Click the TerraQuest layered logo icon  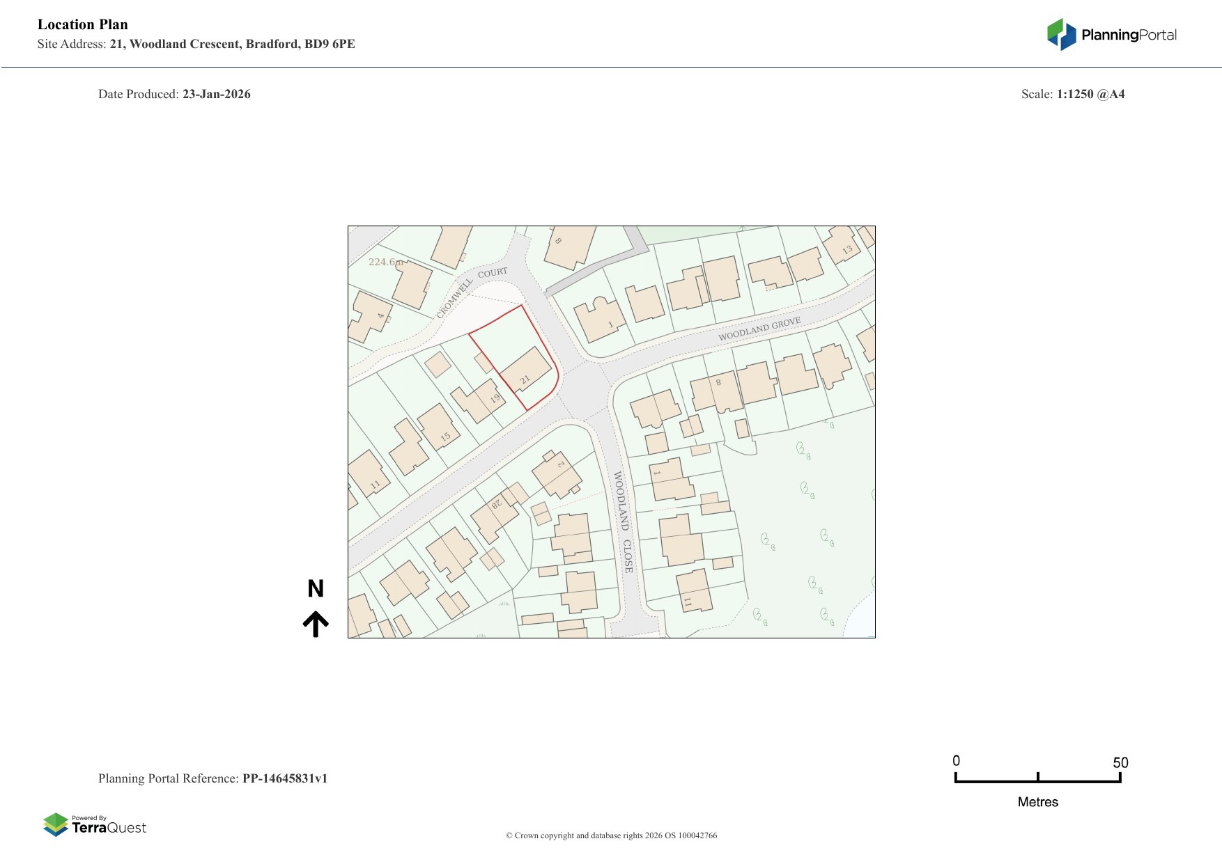coord(56,824)
